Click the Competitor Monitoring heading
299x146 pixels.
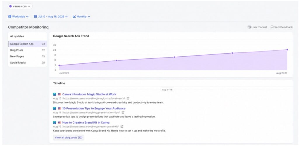point(28,27)
